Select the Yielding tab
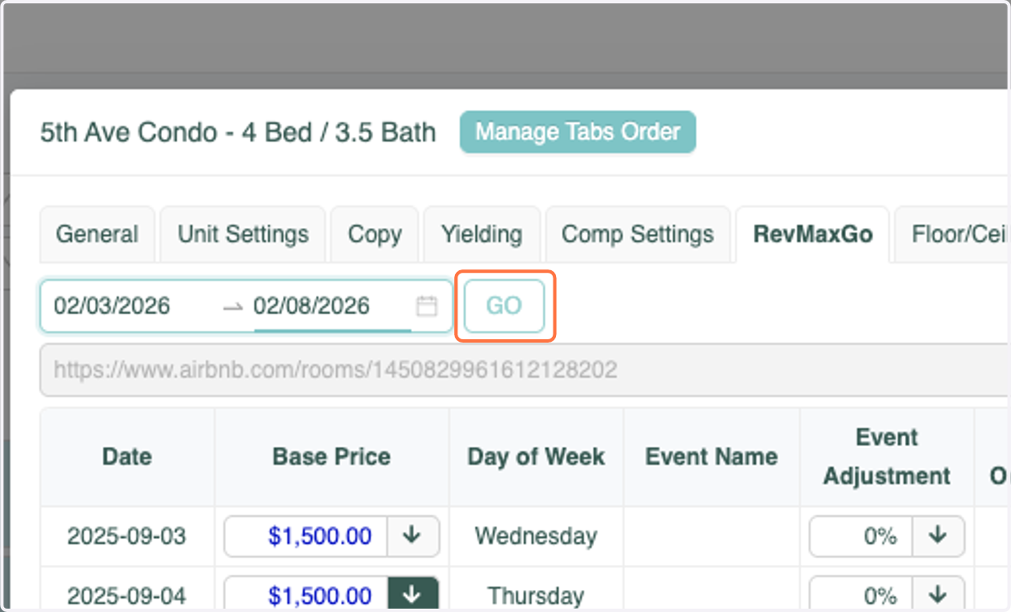 [x=482, y=234]
